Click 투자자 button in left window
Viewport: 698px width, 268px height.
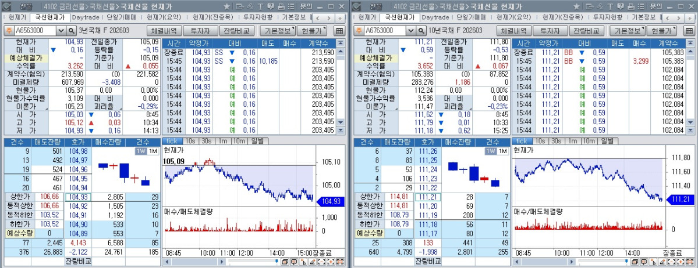click(x=200, y=31)
